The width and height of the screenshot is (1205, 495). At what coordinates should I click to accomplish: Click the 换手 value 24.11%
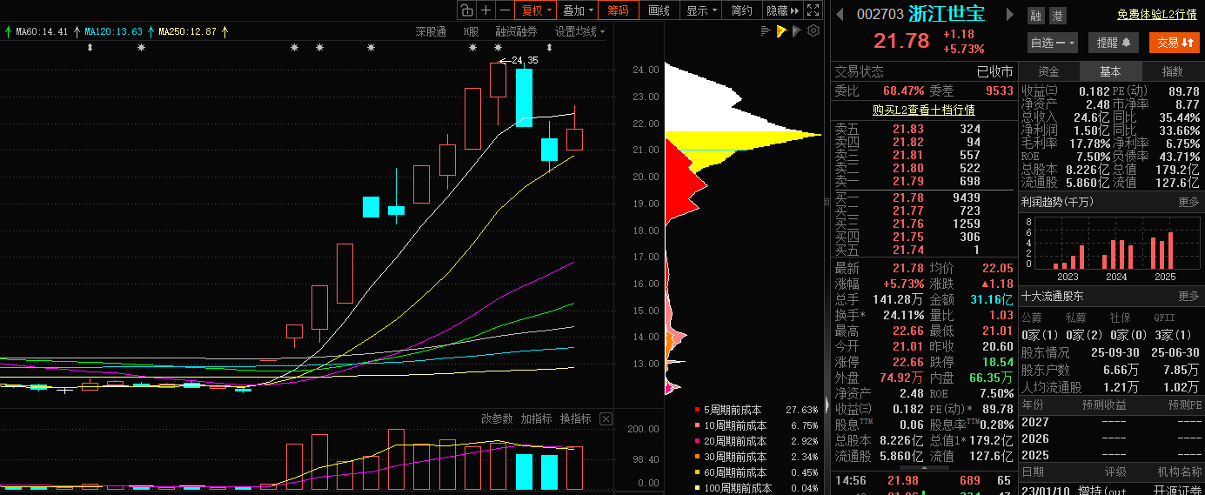tap(903, 315)
